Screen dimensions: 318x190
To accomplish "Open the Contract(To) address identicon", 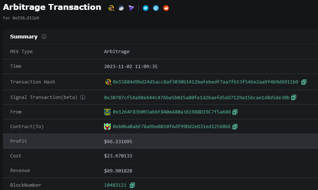I will [x=107, y=127].
